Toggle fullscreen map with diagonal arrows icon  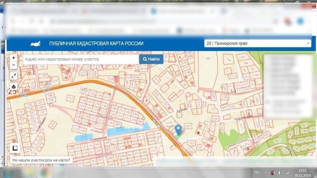coord(13,76)
